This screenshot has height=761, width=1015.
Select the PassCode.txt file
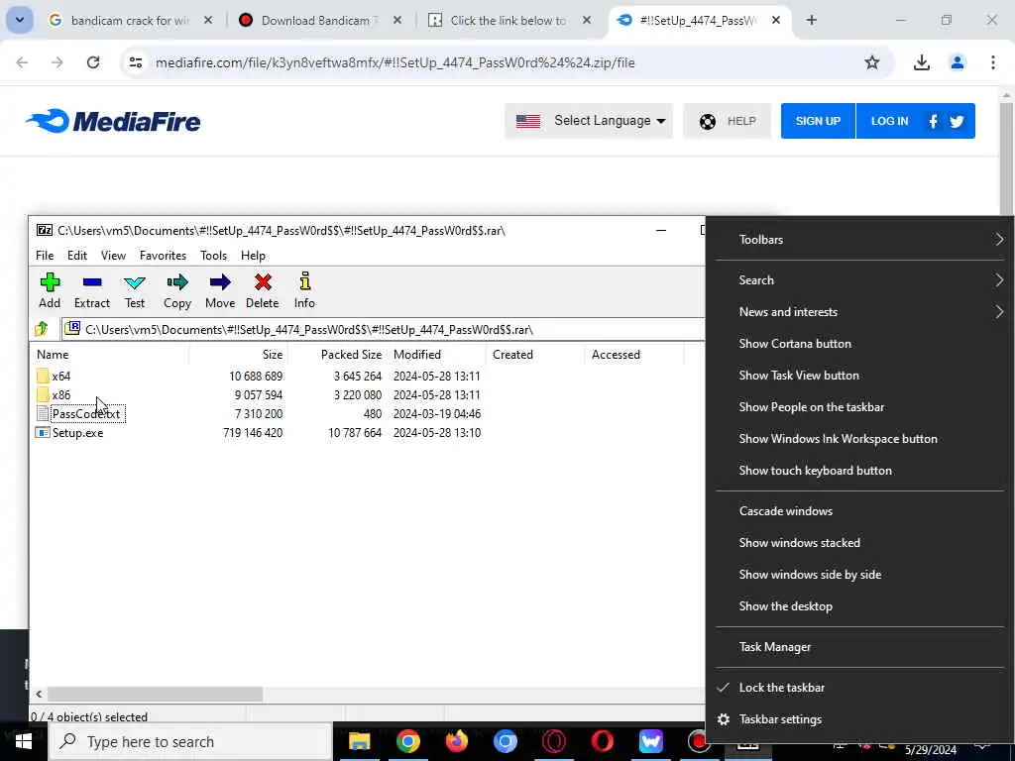click(85, 413)
